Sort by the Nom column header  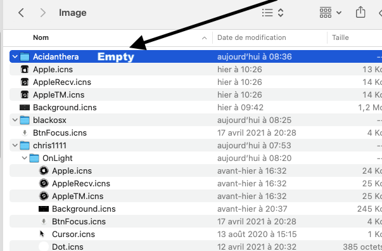41,37
